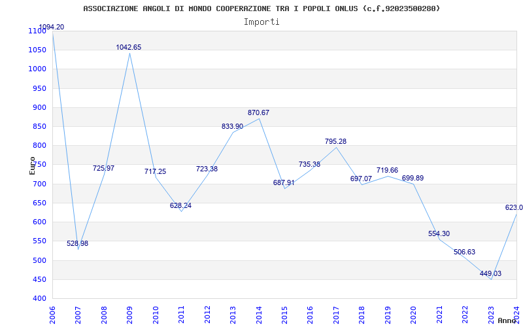
Task: Click the 2008 x-axis year tick
Action: [x=104, y=315]
